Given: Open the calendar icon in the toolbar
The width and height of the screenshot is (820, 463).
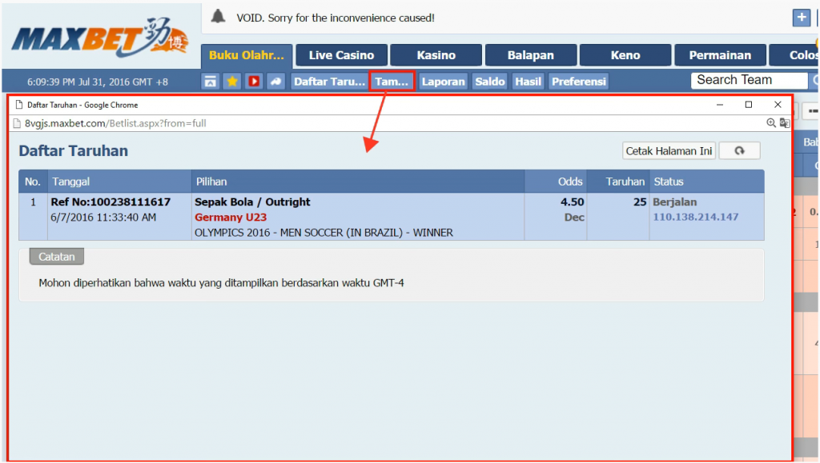Looking at the screenshot, I should click(x=211, y=82).
